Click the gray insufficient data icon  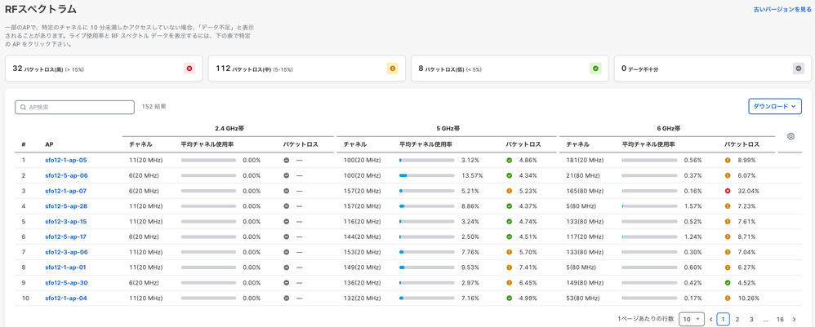(x=798, y=68)
